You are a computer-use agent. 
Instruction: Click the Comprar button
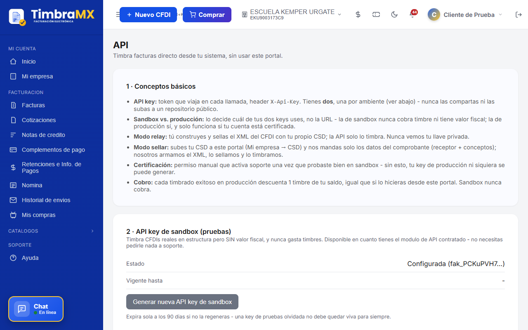207,14
